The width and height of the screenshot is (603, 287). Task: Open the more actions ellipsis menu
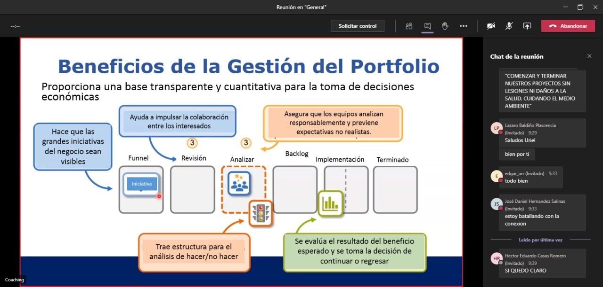464,26
